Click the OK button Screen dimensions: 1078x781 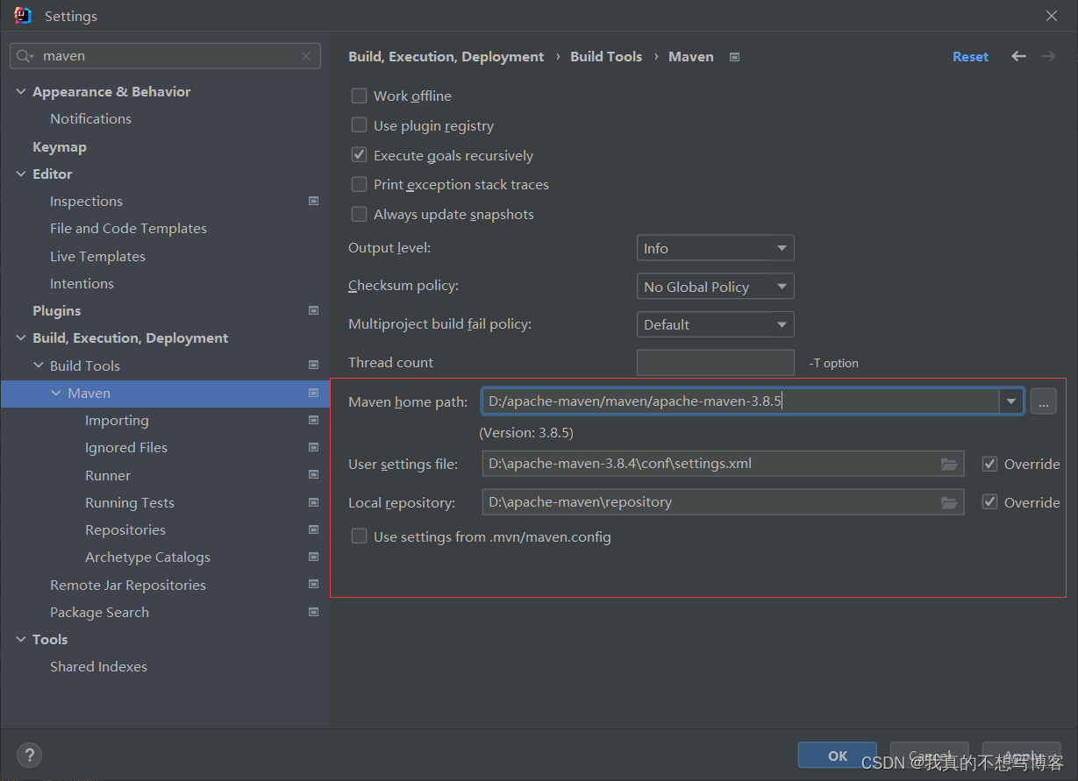(x=837, y=756)
